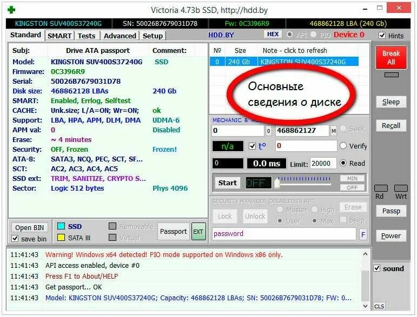
Task: Select the 240 Gb KINGSTON drive row
Action: pyautogui.click(x=284, y=62)
